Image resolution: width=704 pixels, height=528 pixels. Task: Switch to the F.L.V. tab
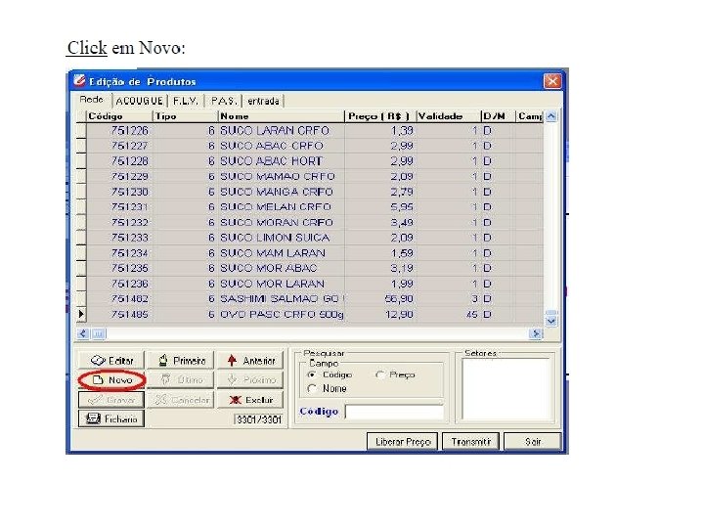pyautogui.click(x=186, y=101)
